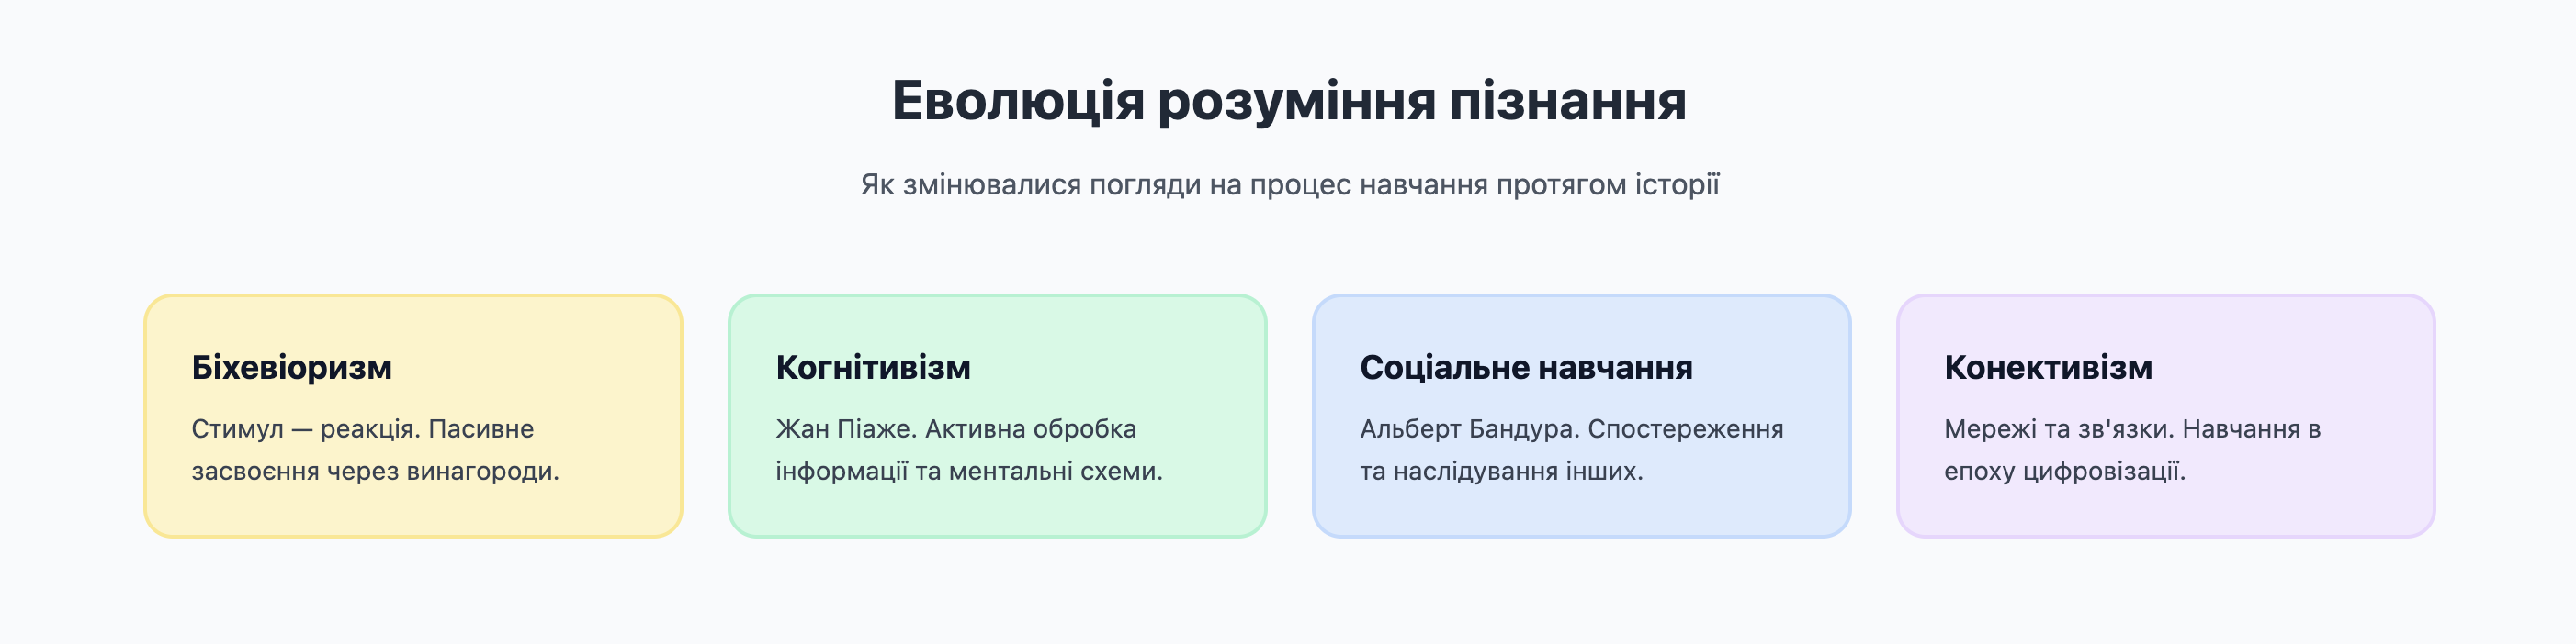Click the name "Жан Піаже"
Screen dimensions: 2576x644
[x=844, y=429]
